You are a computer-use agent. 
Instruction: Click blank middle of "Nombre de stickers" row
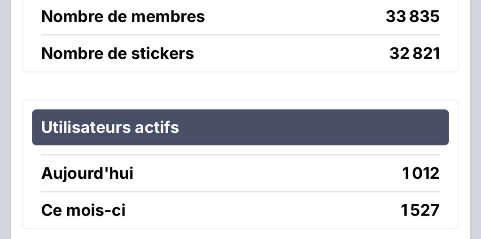[291, 54]
